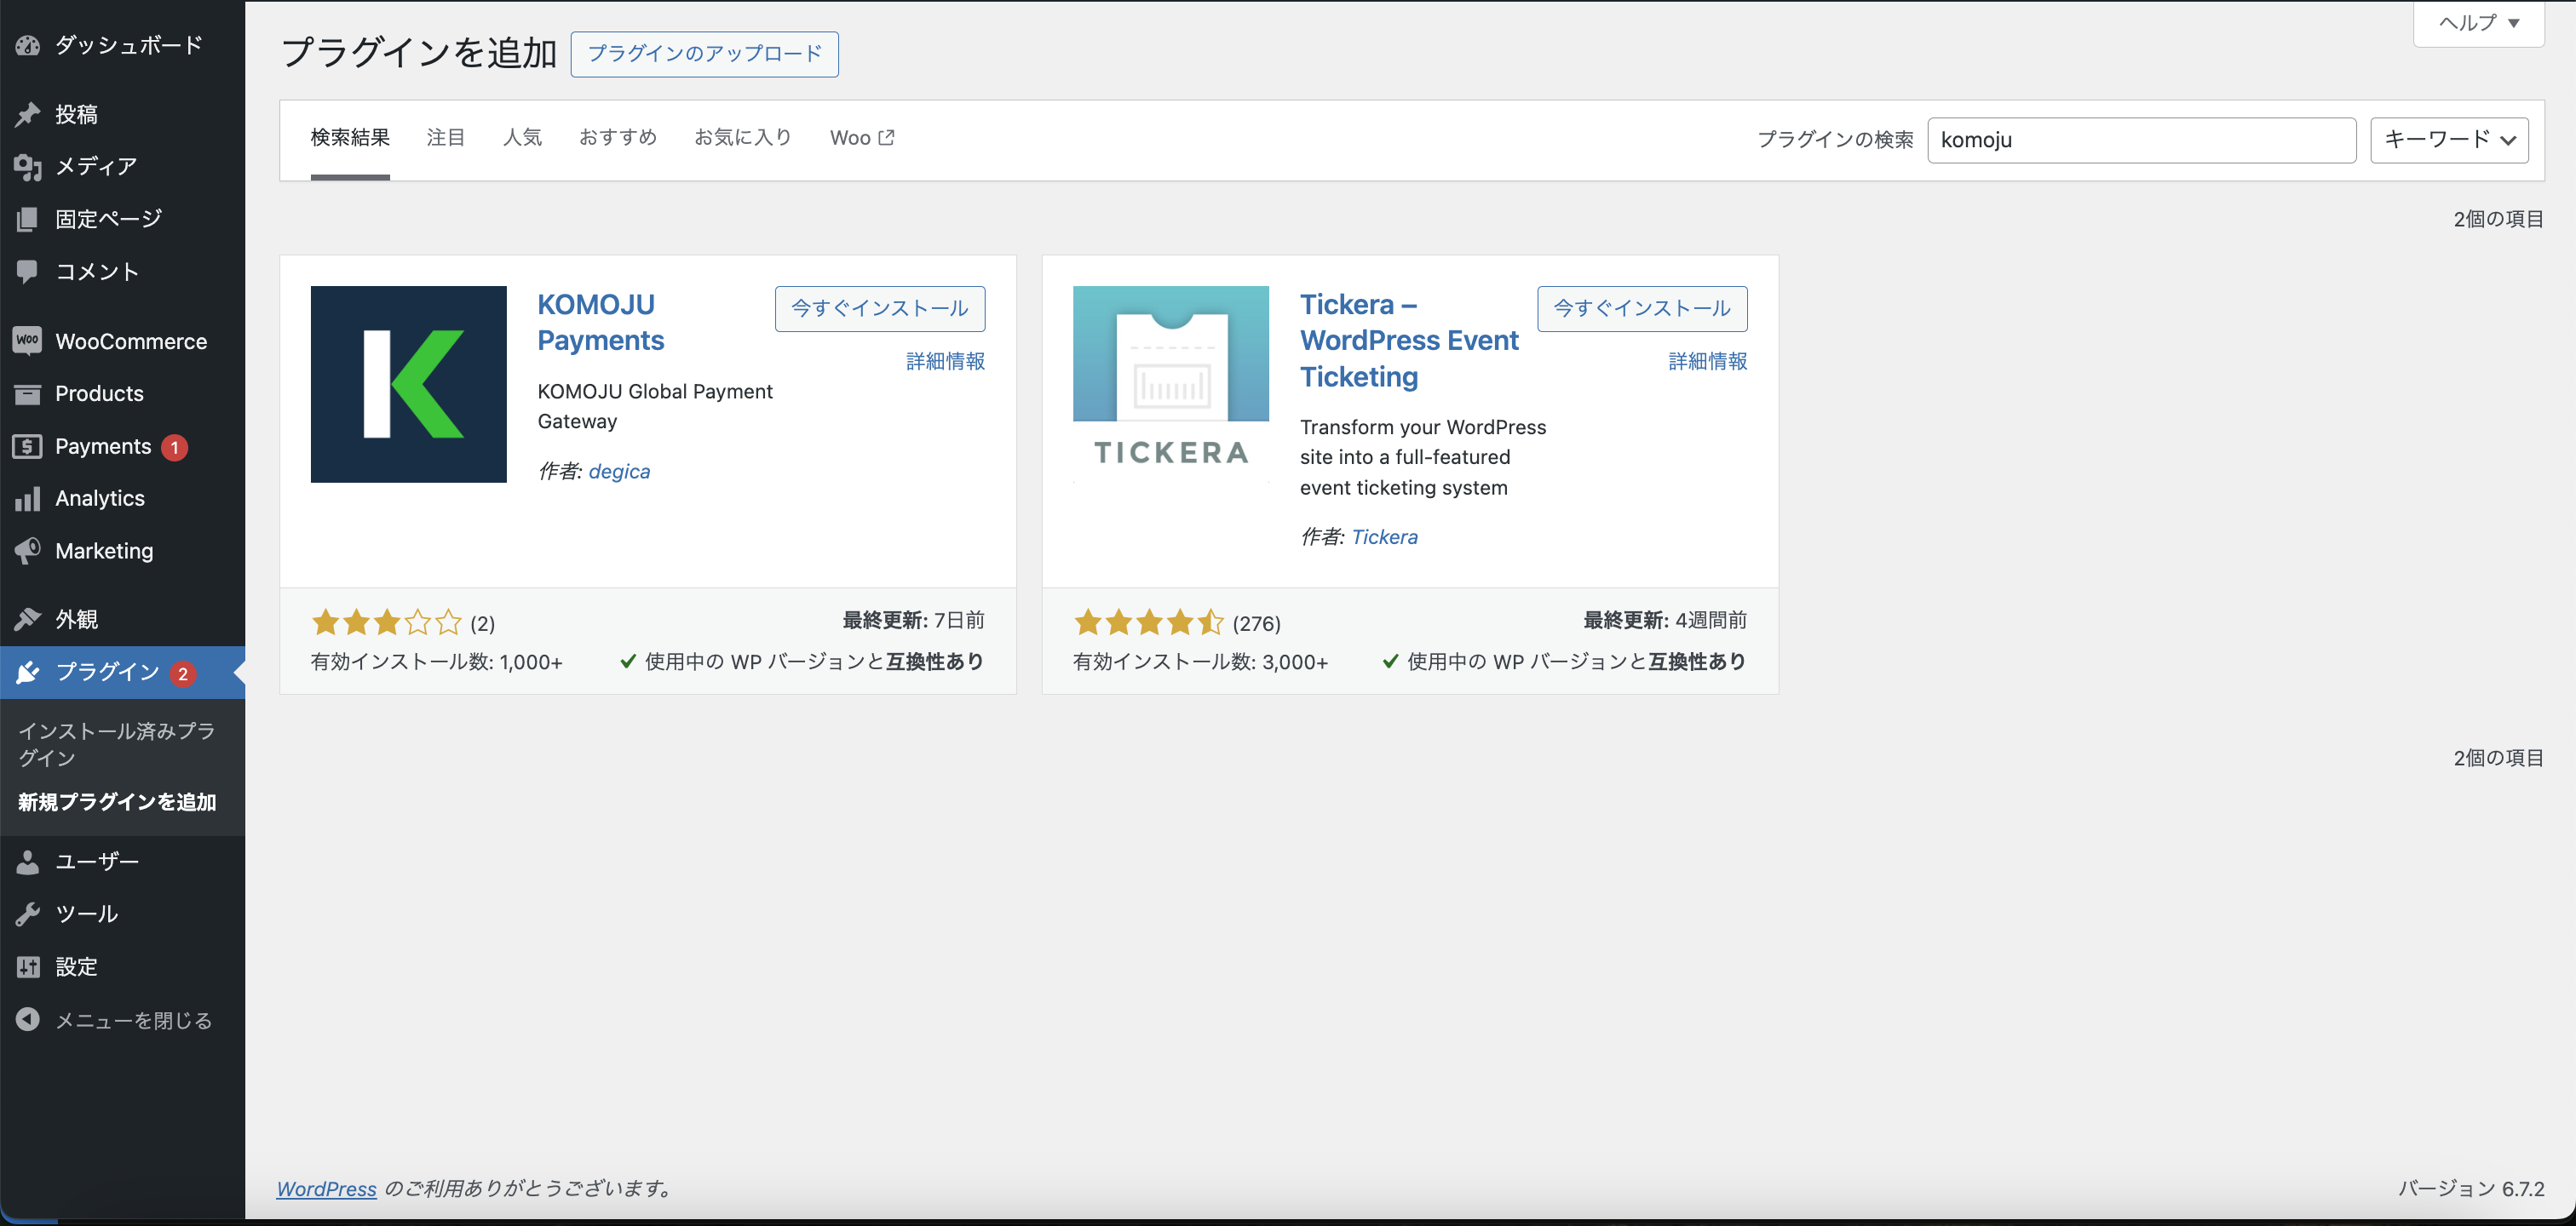Open the Tickera WordPress Event Ticketing title
Viewport: 2576px width, 1226px height.
tap(1409, 341)
